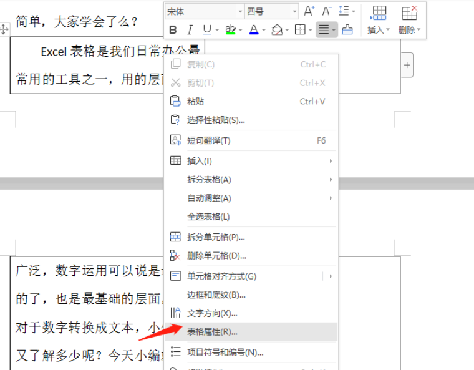Click the 删除 table delete button

click(x=409, y=20)
